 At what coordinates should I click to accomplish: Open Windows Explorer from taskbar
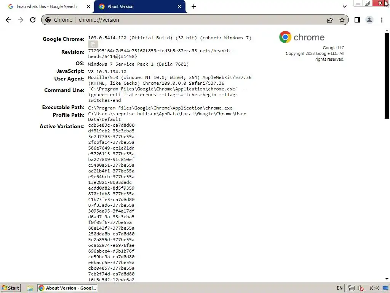(x=30, y=288)
